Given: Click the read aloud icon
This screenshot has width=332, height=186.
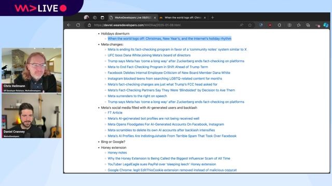Looking at the screenshot, I should (x=242, y=25).
